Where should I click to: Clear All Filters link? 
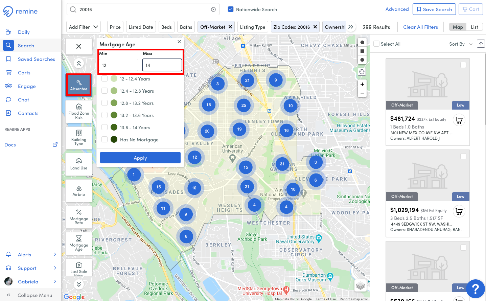click(x=420, y=27)
